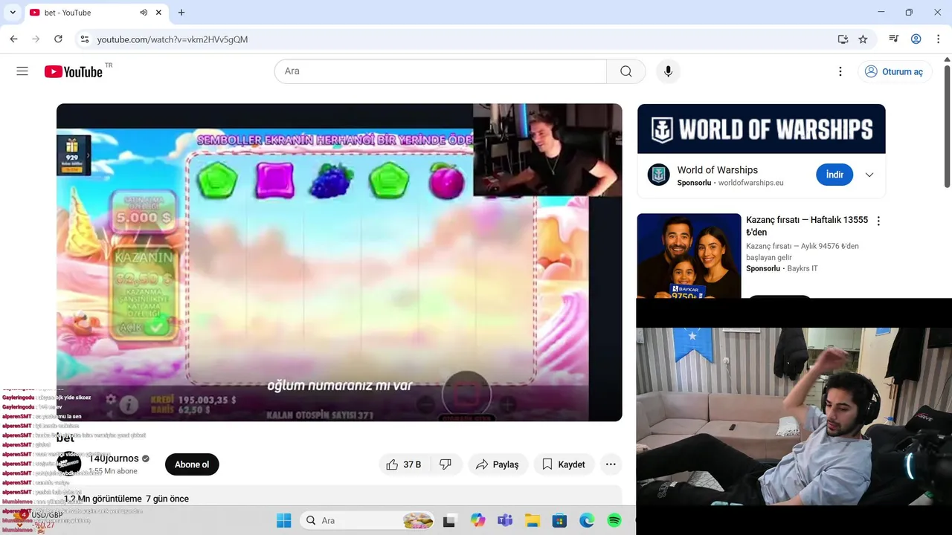
Task: Open the Kazanç fırsatı ad thumbnail
Action: click(689, 256)
